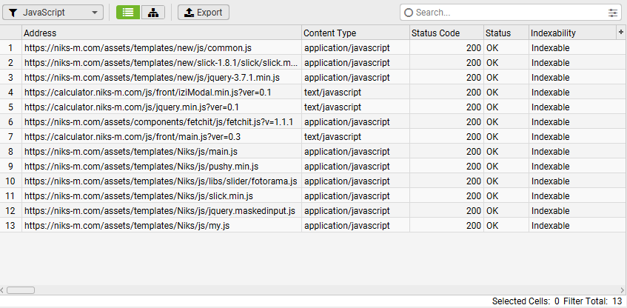Viewport: 627px width, 308px height.
Task: Open search filter options icon
Action: pos(613,13)
